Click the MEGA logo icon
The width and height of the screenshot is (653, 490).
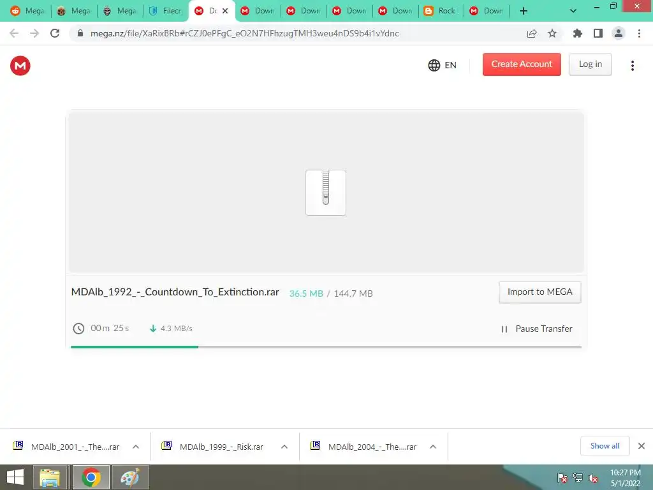click(x=20, y=66)
